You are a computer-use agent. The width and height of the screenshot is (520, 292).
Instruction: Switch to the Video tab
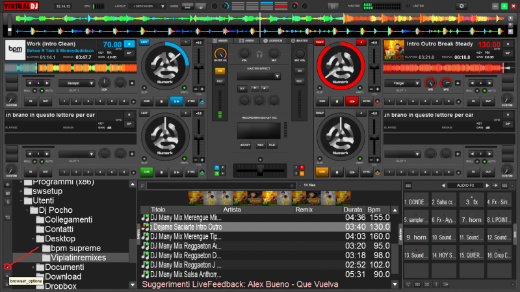point(247,41)
